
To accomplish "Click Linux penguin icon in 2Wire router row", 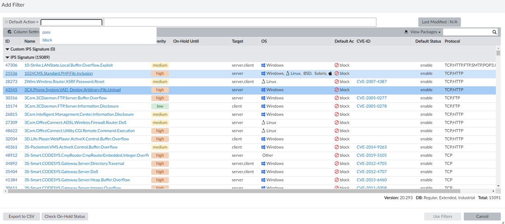I will coord(263,82).
